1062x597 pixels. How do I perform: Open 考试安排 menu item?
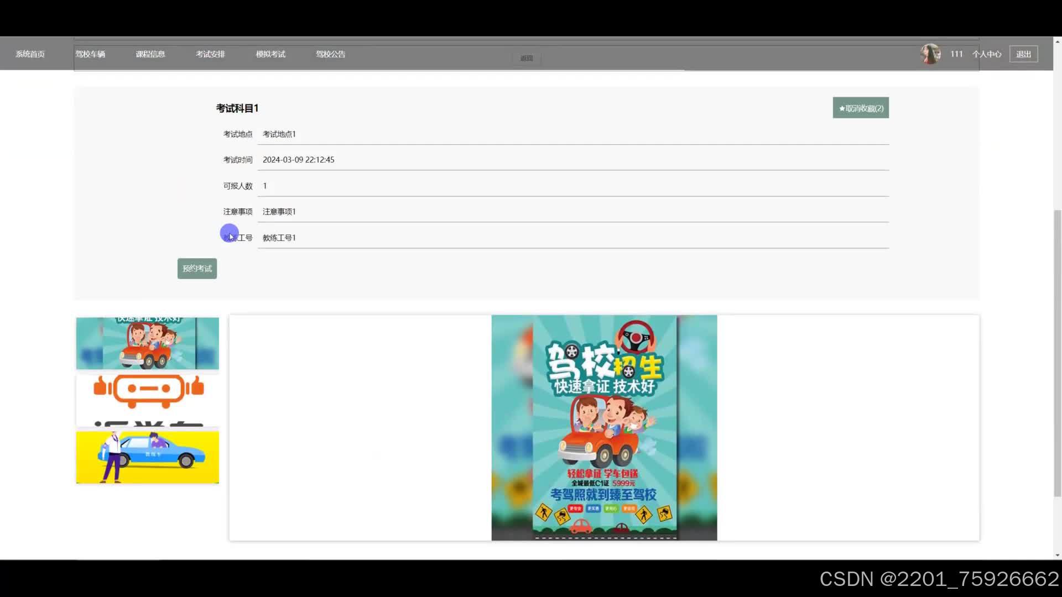pyautogui.click(x=210, y=54)
